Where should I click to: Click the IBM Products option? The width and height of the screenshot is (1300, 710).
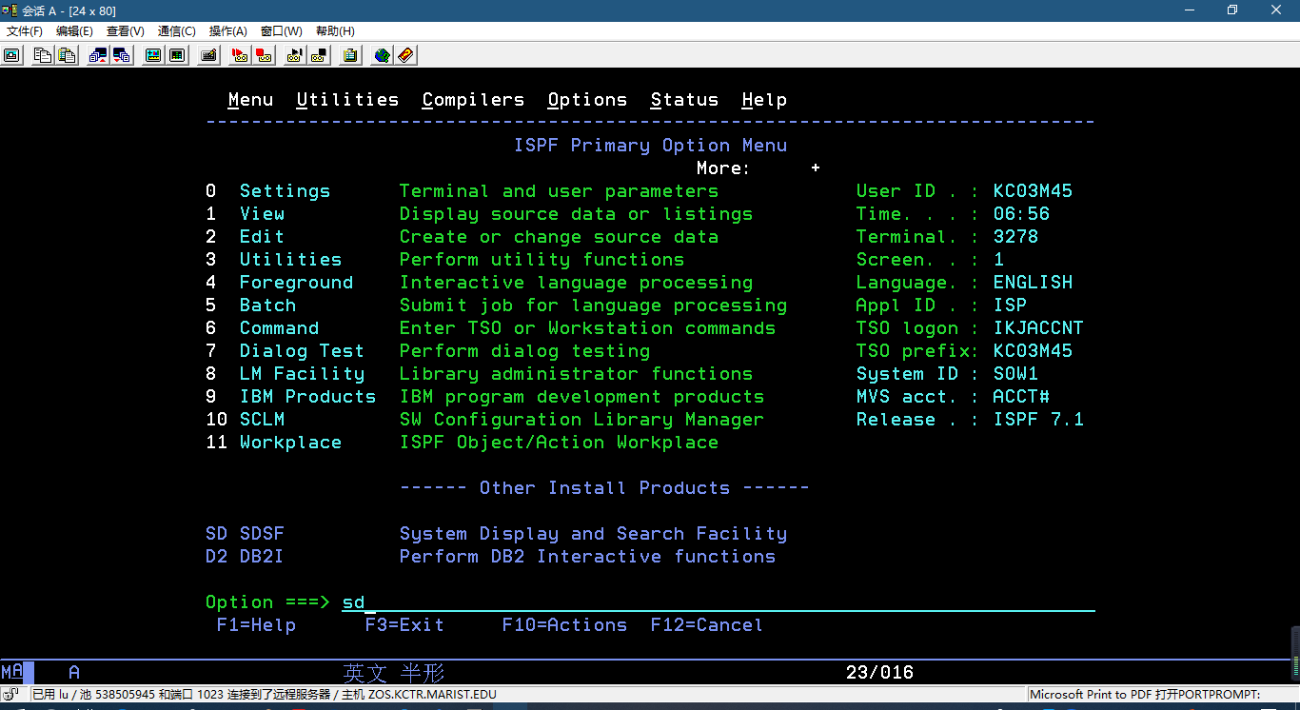click(x=307, y=397)
